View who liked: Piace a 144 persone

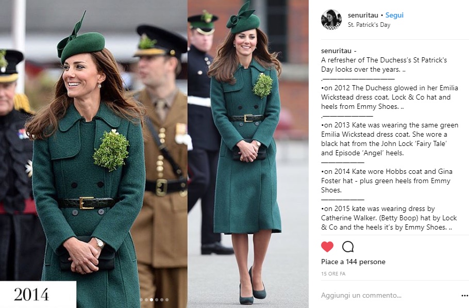point(353,262)
